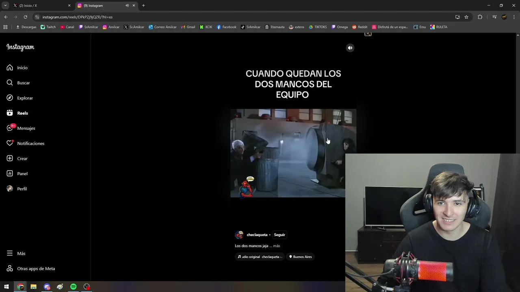Mute the reel audio speaker toggle

350,48
